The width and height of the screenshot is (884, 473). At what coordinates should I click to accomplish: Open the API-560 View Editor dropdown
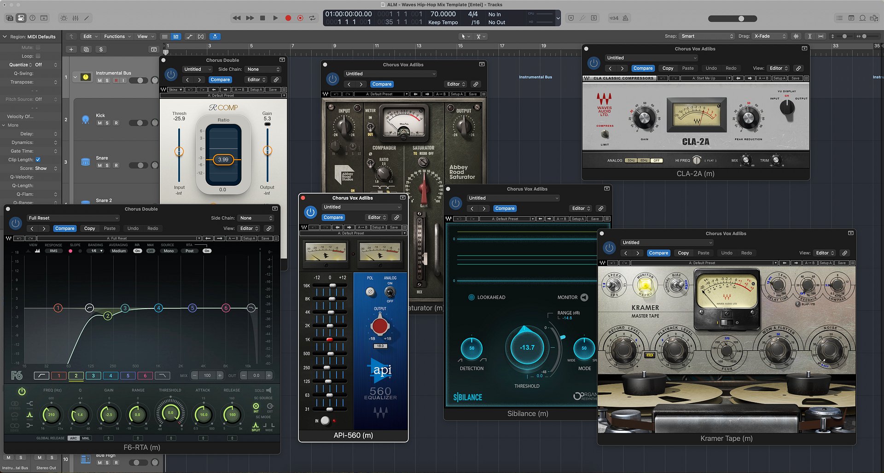377,217
